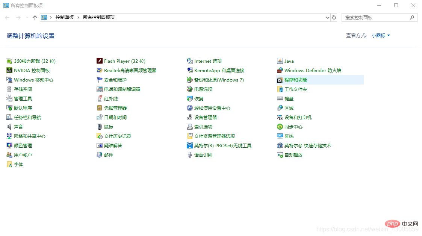
Task: Click the 恢复 recovery icon
Action: (x=189, y=99)
